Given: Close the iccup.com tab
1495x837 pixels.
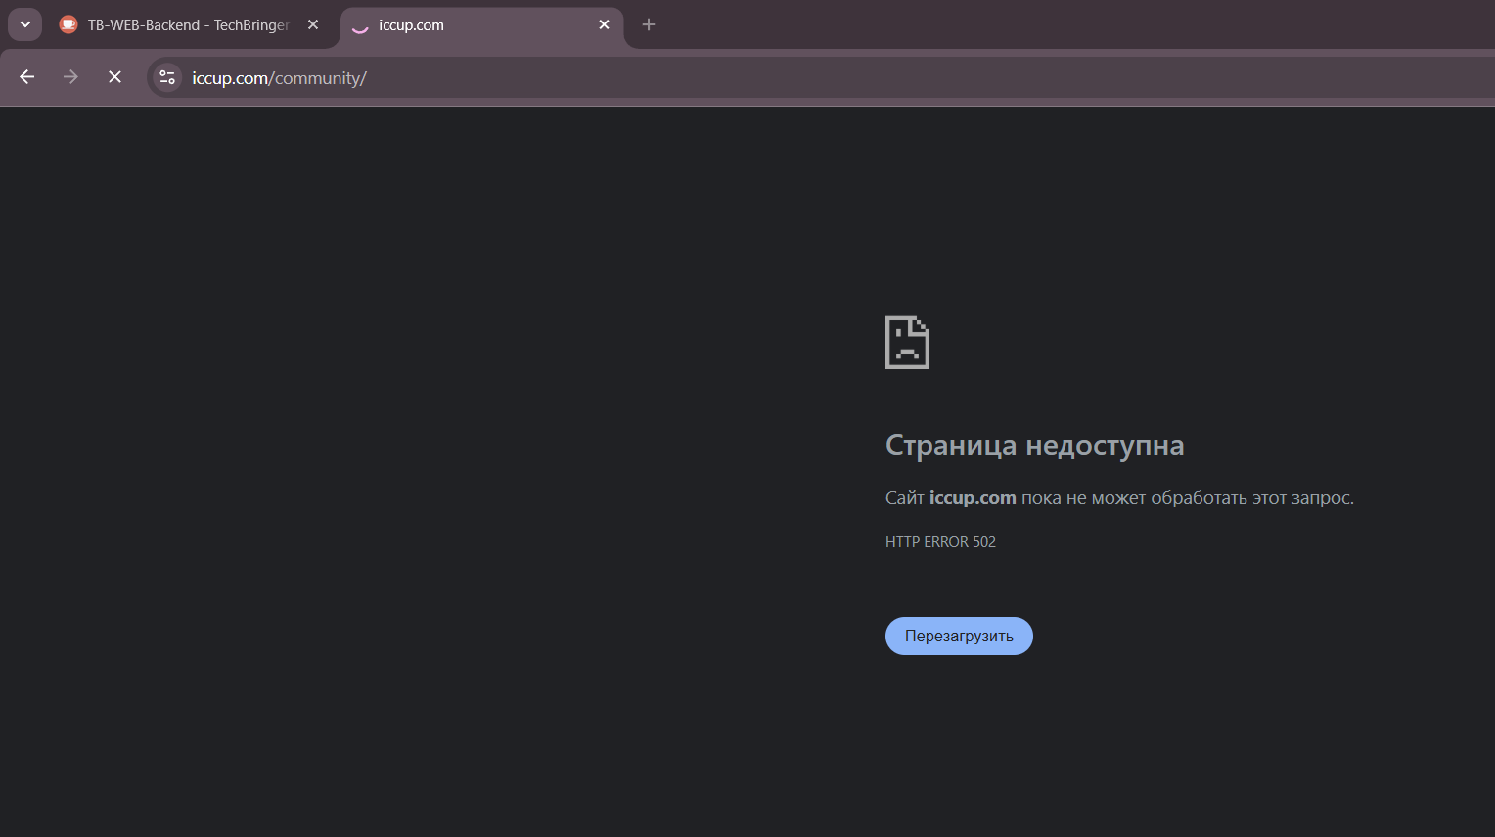Looking at the screenshot, I should 604,24.
